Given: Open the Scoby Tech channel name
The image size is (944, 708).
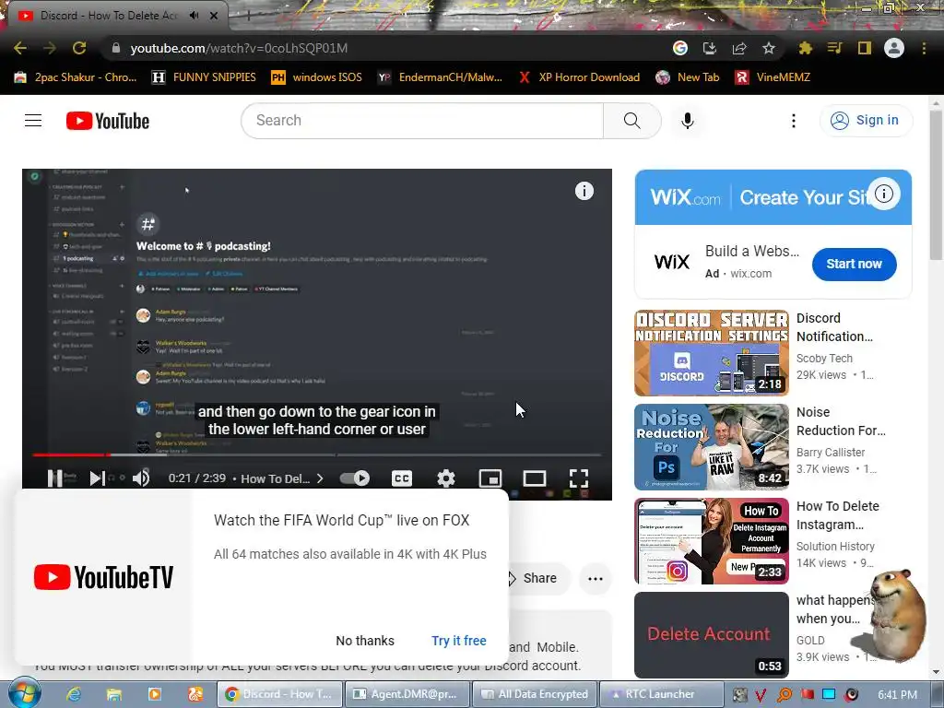Looking at the screenshot, I should pos(824,359).
